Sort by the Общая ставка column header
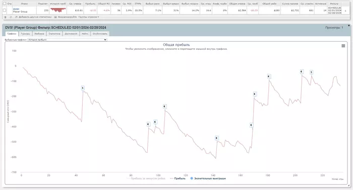The height and width of the screenshot is (190, 353). [x=237, y=4]
